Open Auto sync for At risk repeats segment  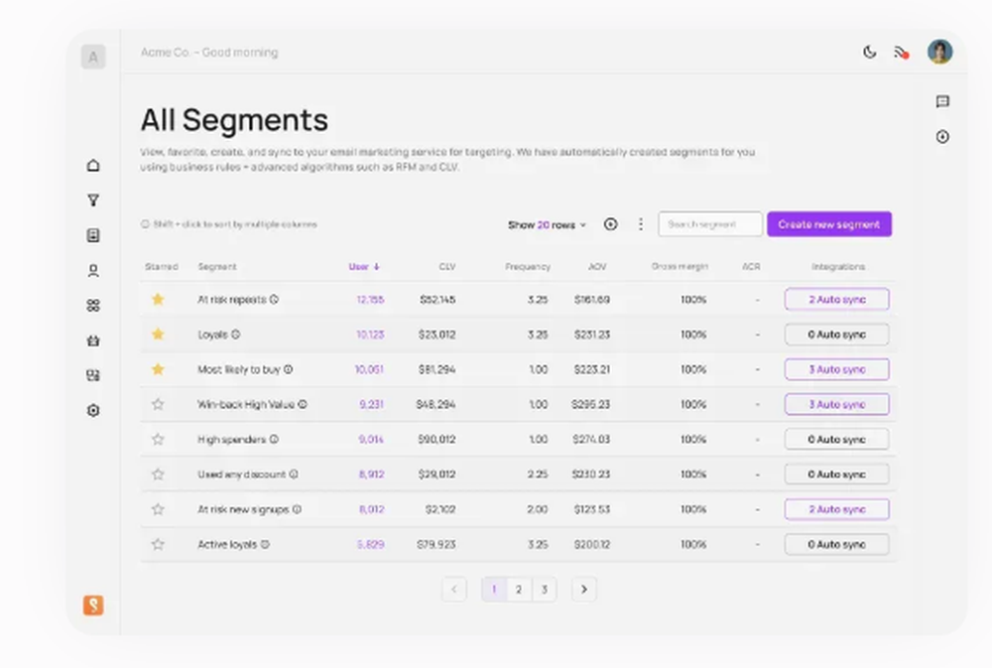click(836, 300)
